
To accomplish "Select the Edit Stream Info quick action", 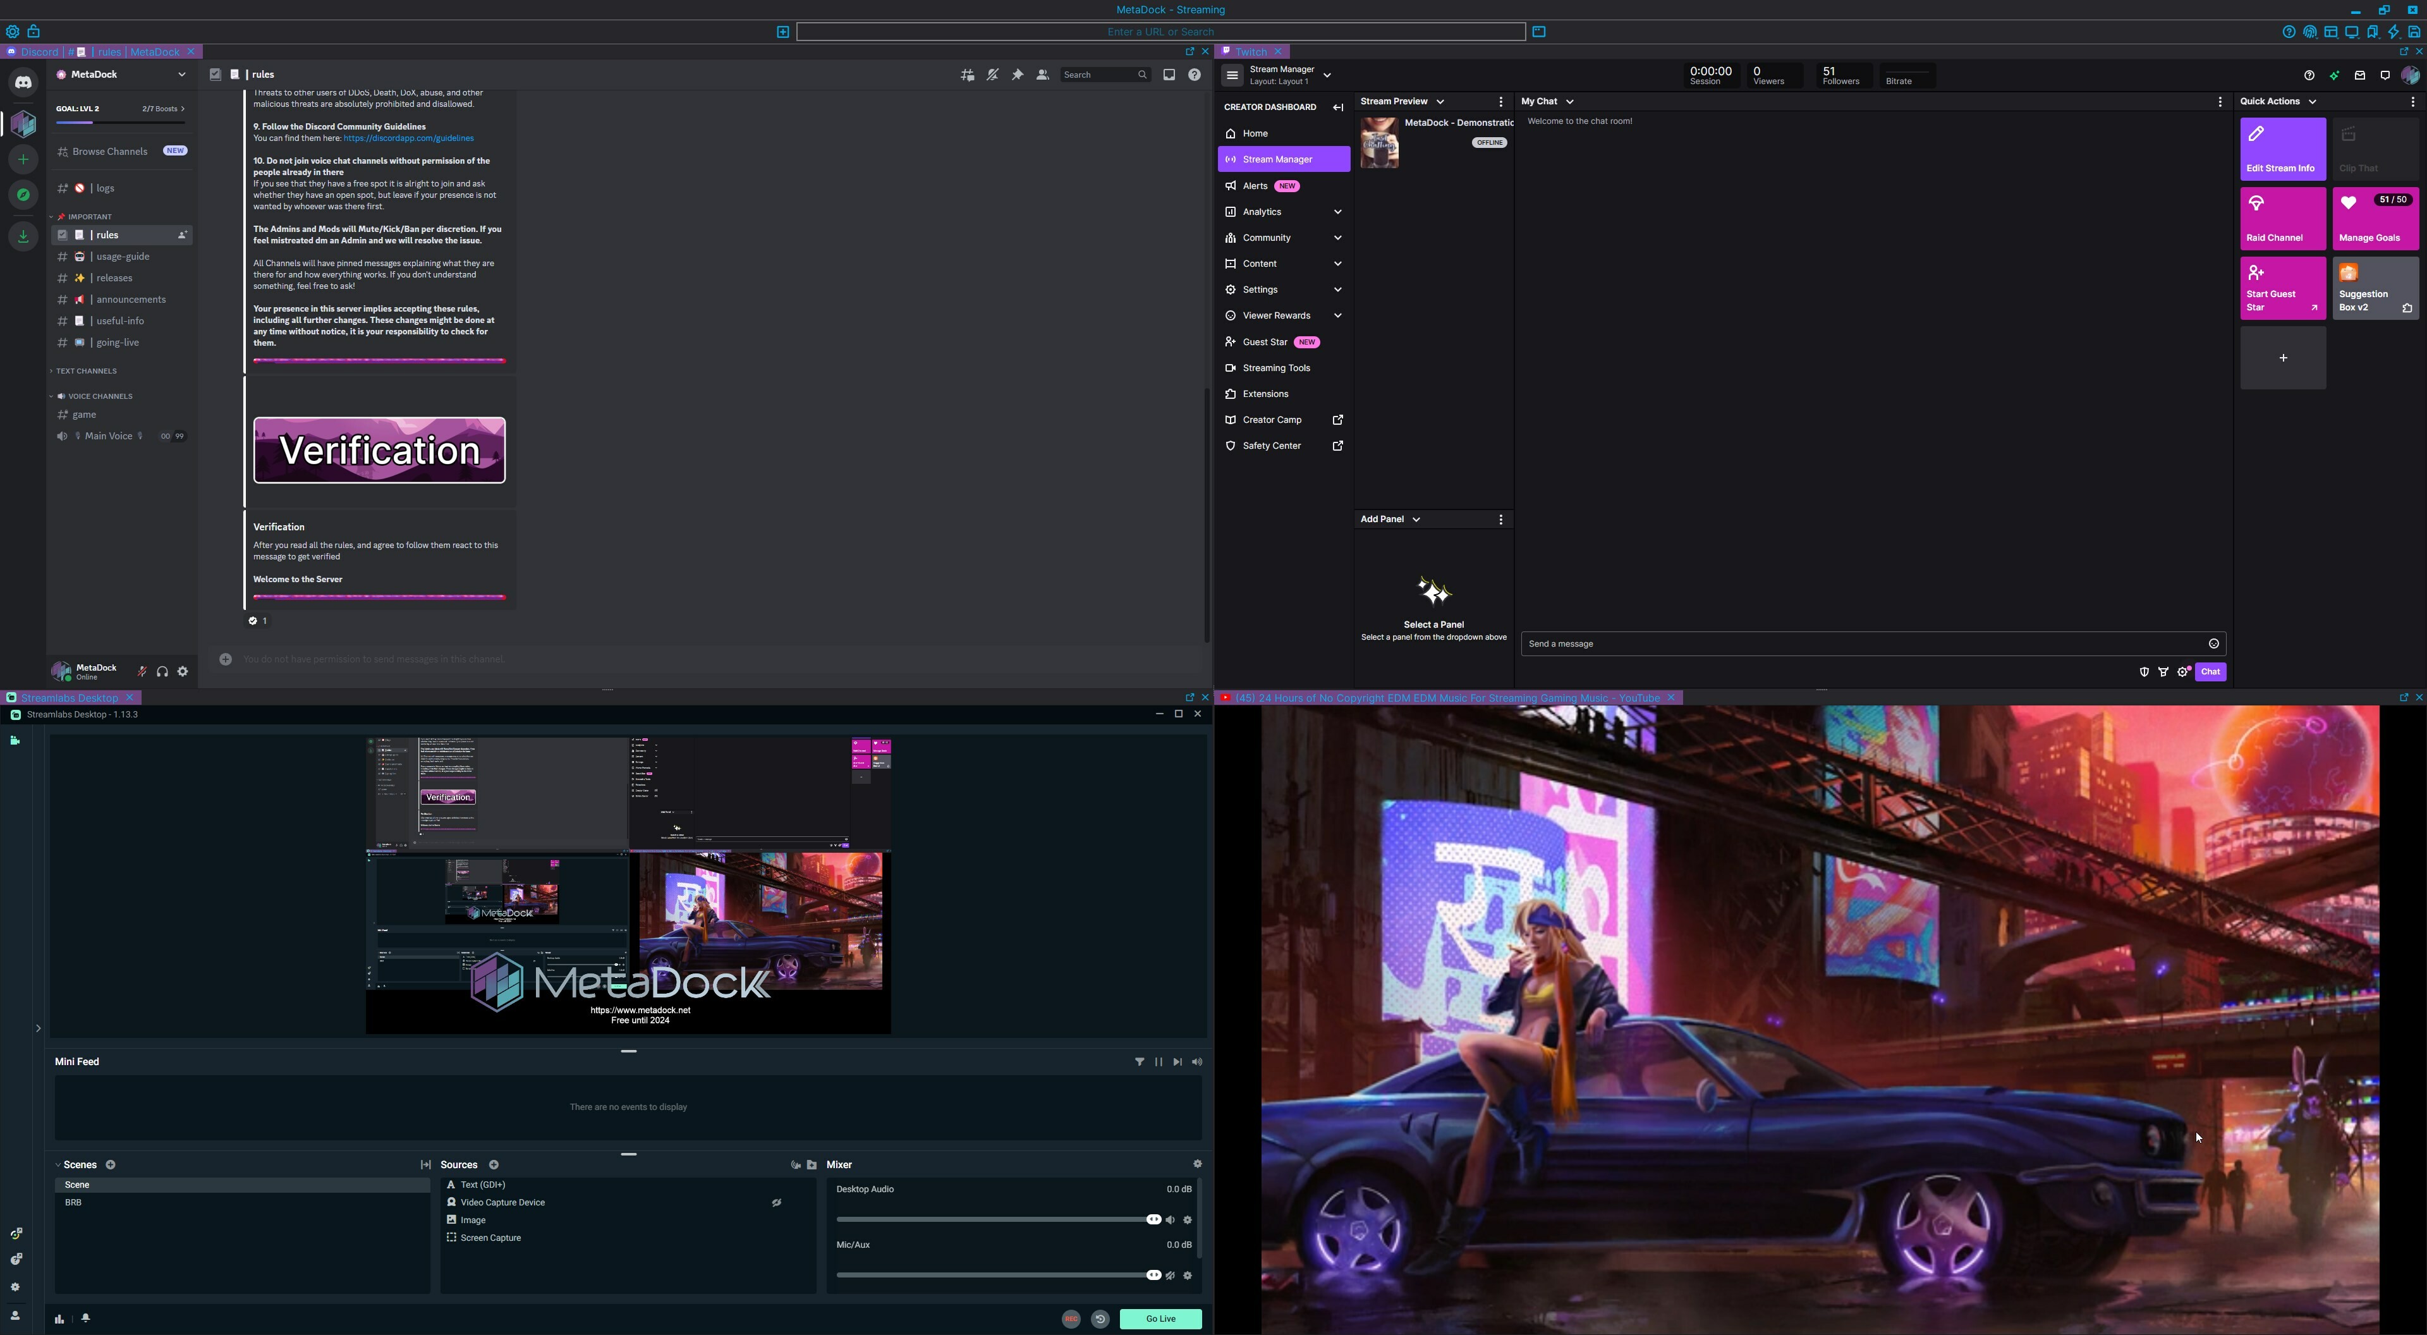I will click(x=2283, y=148).
